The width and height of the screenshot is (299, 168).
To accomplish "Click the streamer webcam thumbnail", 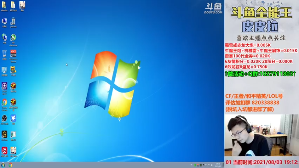I will click(x=262, y=135).
